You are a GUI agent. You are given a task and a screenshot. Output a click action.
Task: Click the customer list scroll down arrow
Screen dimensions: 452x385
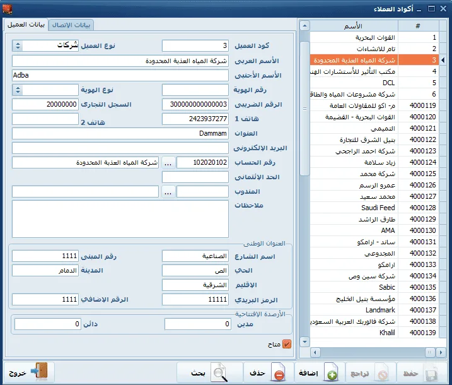click(304, 341)
